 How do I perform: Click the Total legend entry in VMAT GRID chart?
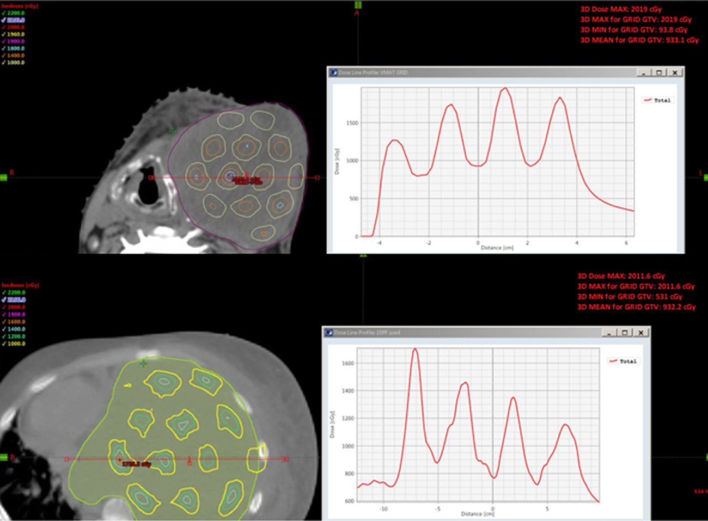tap(657, 100)
